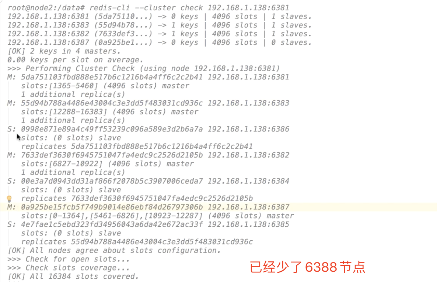The width and height of the screenshot is (437, 282).
Task: Click the redis-cli cluster check command
Action: [x=189, y=8]
